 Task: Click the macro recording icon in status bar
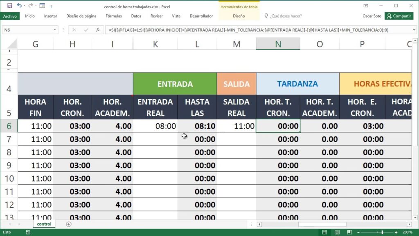coord(28,232)
